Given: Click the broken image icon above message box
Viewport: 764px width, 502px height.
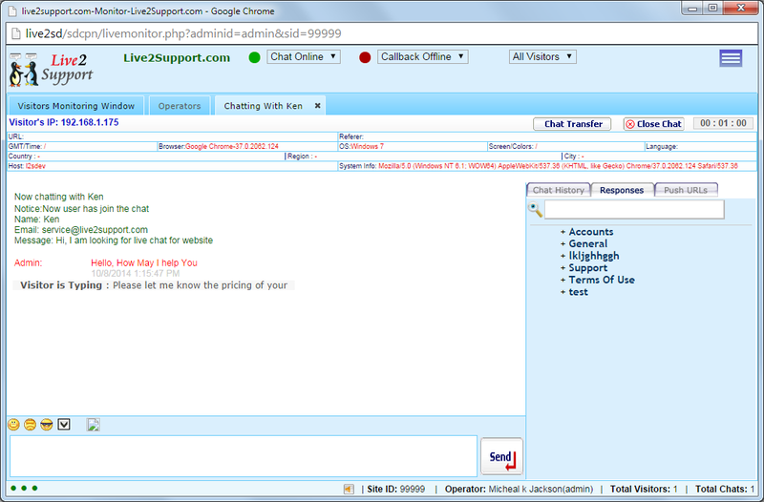Looking at the screenshot, I should click(x=93, y=425).
